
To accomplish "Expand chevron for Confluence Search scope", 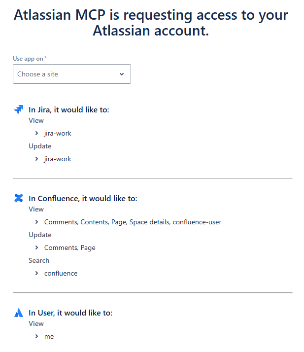I will pos(36,273).
